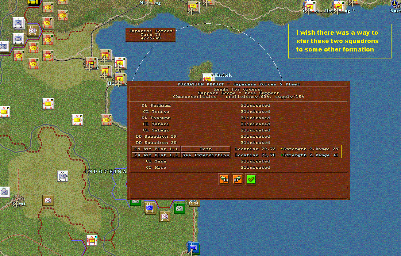Click the INDOCHINA region label

(x=106, y=172)
